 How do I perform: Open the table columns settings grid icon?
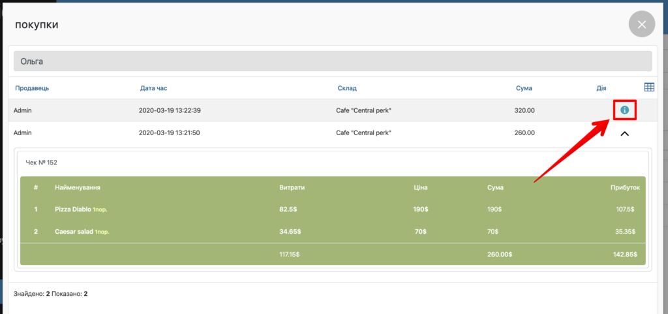pos(649,87)
